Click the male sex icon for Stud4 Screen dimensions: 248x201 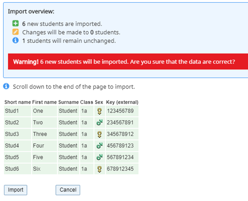click(100, 146)
